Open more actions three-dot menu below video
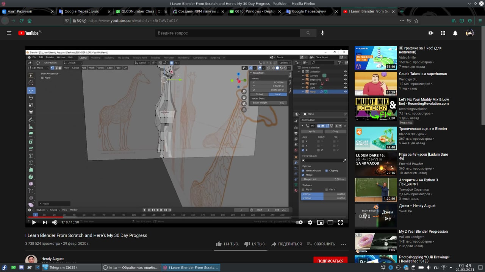485x272 pixels. 344,244
